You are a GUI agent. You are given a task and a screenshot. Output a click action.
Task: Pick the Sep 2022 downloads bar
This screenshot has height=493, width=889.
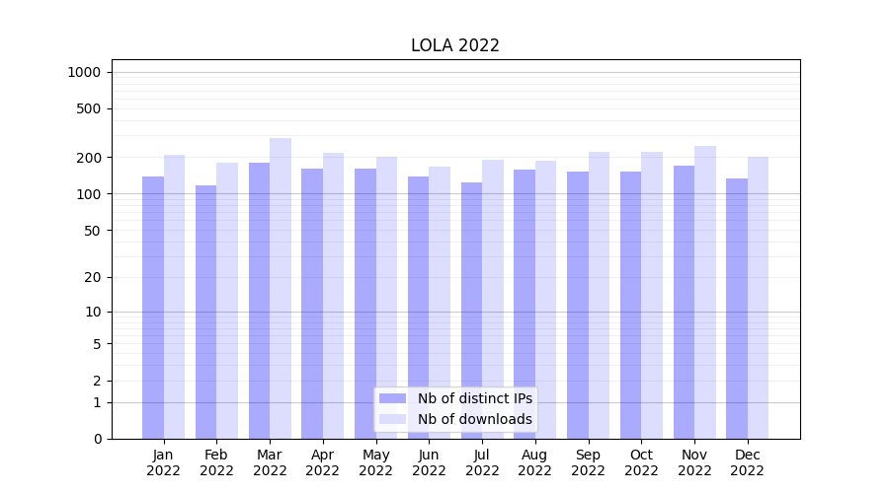[599, 295]
